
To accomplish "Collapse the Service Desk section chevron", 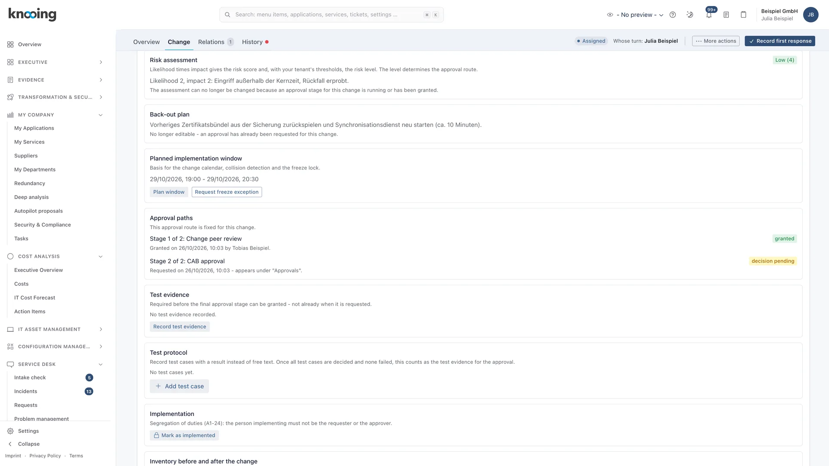I will (101, 364).
